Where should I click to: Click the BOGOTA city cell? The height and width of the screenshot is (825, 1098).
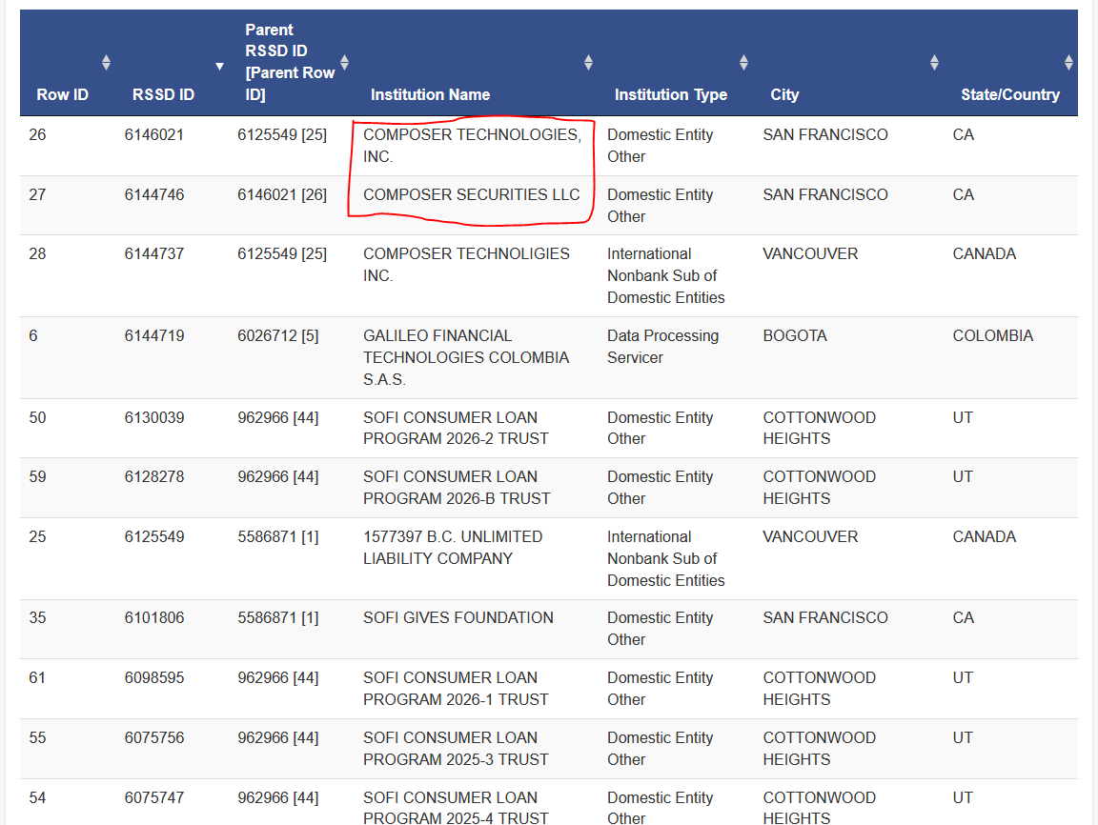pyautogui.click(x=795, y=336)
